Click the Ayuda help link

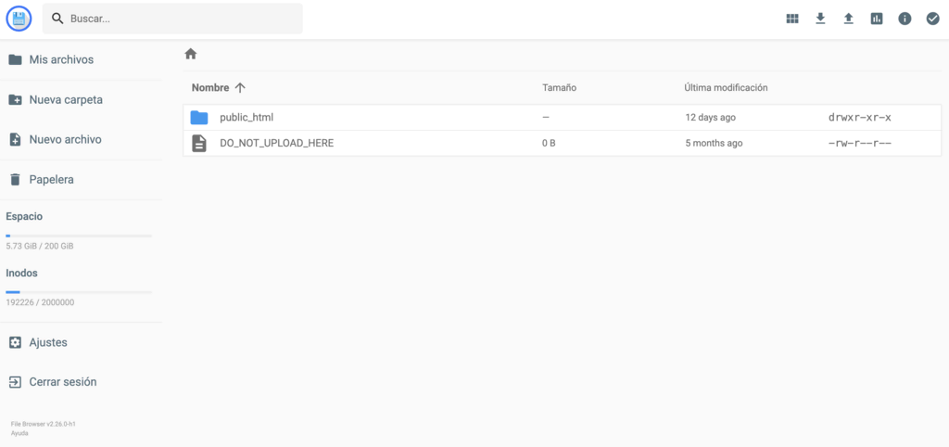[19, 432]
